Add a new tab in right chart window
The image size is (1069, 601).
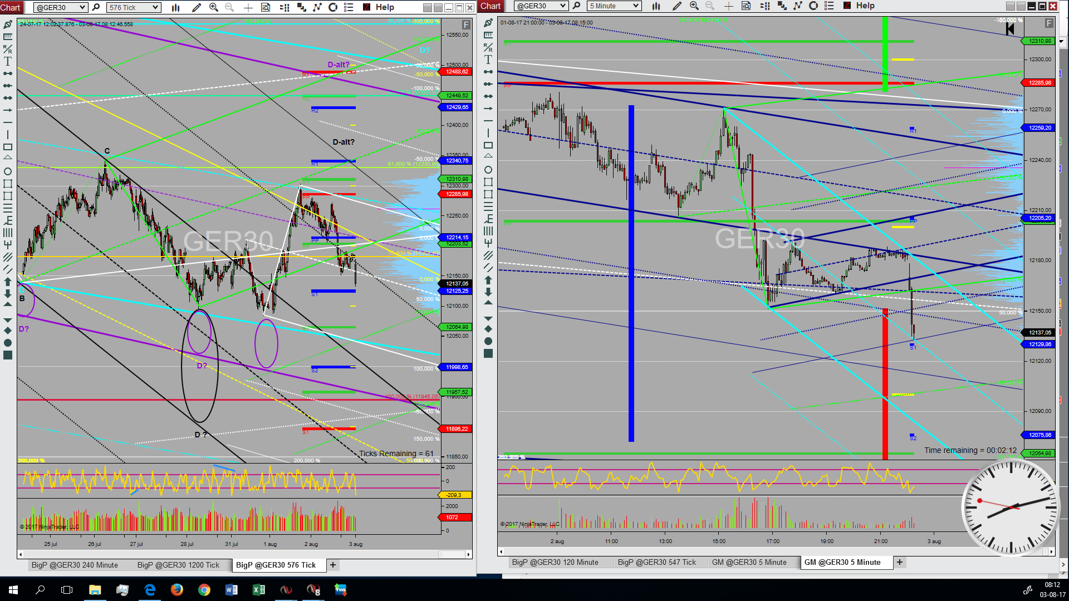click(x=900, y=563)
